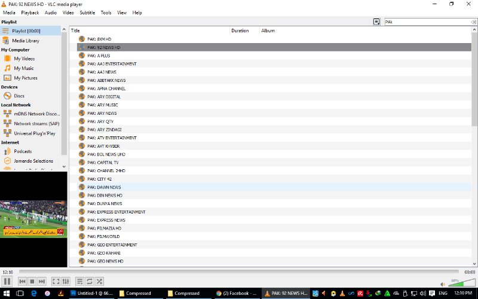
Task: Click the elapsed time 12:10 label
Action: pos(8,272)
